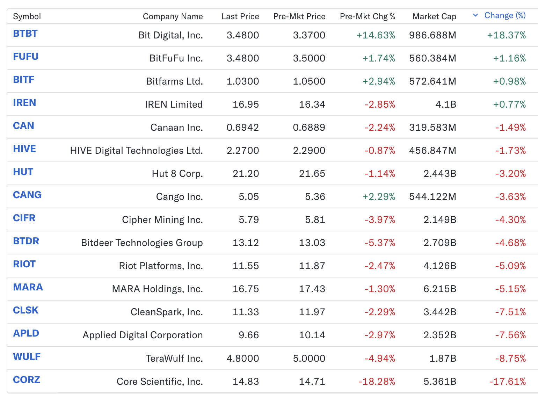
Task: Open the FUFU ticker link
Action: click(x=26, y=57)
